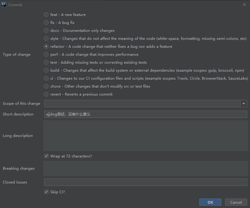This screenshot has height=208, width=250.
Task: Disable the Skip CI checkbox
Action: tap(46, 192)
